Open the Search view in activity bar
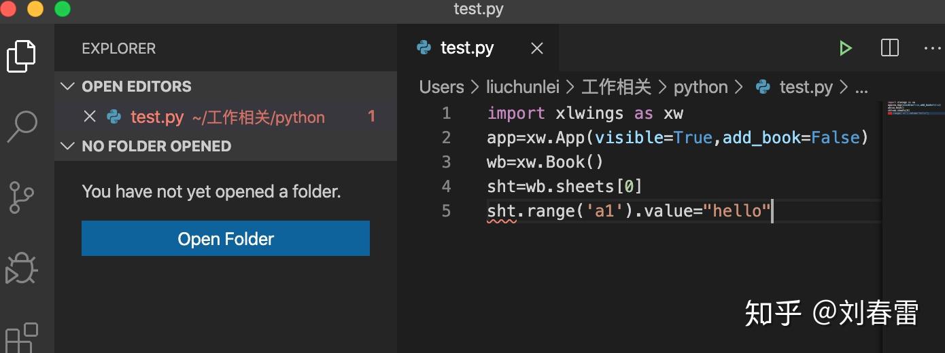This screenshot has width=945, height=353. coord(22,126)
